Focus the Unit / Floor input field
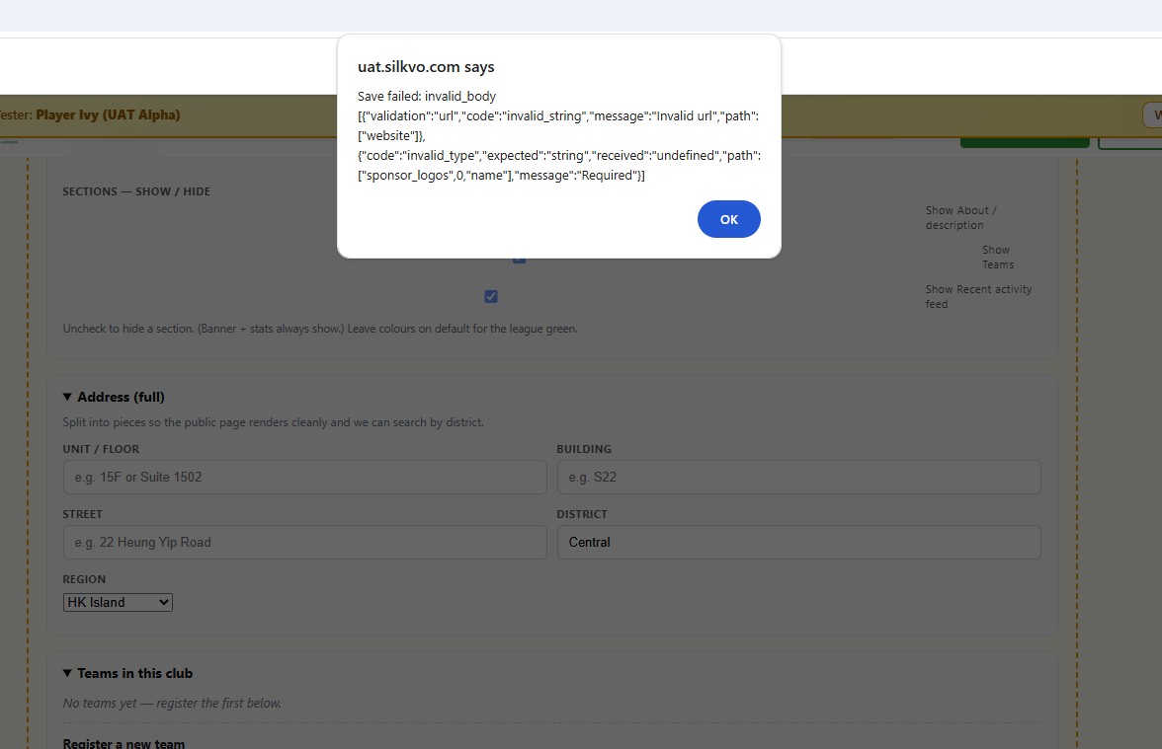The width and height of the screenshot is (1162, 749). pyautogui.click(x=304, y=478)
